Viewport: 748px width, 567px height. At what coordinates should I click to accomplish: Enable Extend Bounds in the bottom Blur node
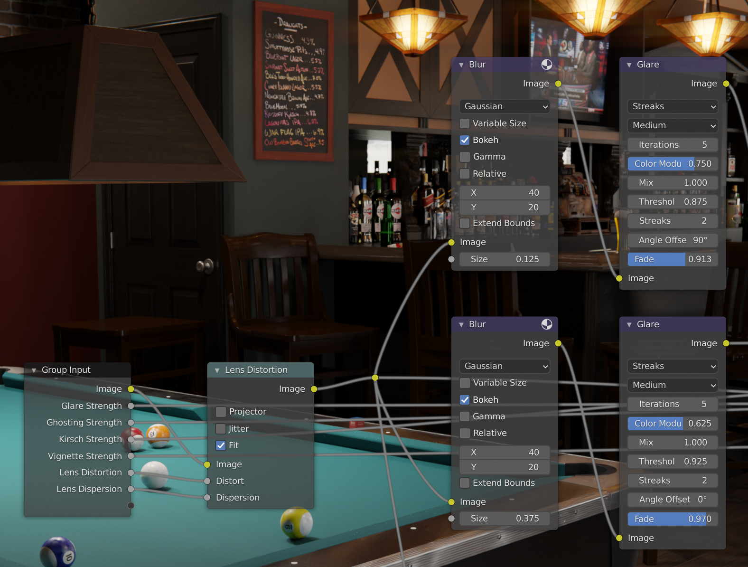[x=465, y=483]
